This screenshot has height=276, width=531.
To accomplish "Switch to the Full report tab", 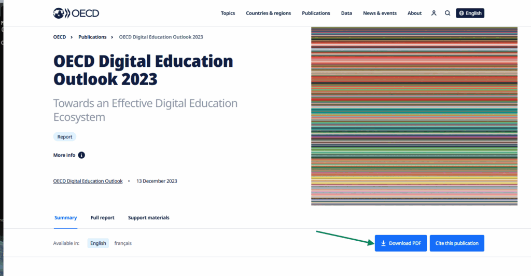I will pos(102,218).
